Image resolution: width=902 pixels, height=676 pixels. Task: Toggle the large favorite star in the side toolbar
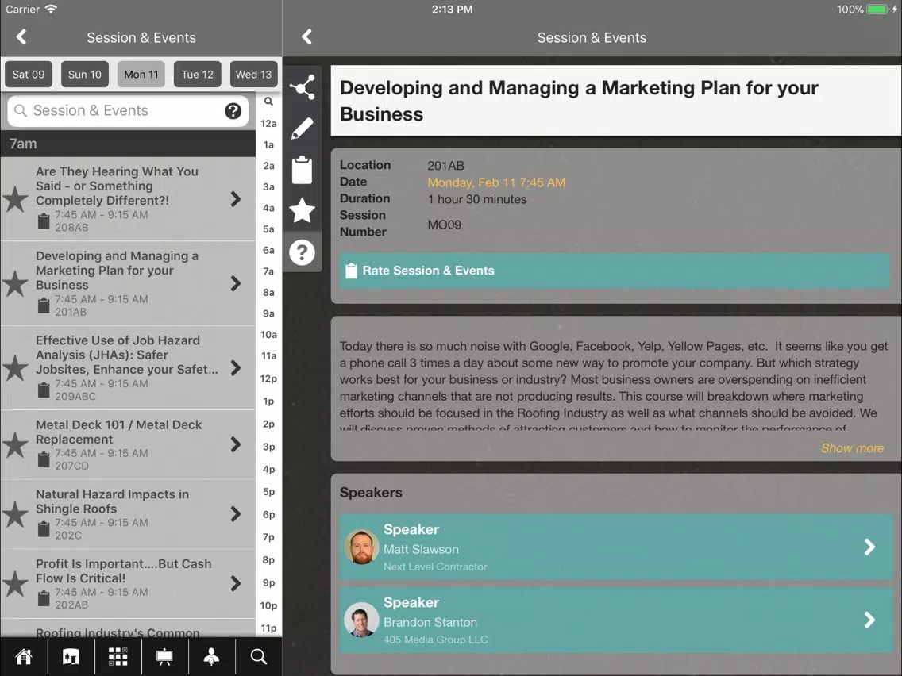click(302, 210)
